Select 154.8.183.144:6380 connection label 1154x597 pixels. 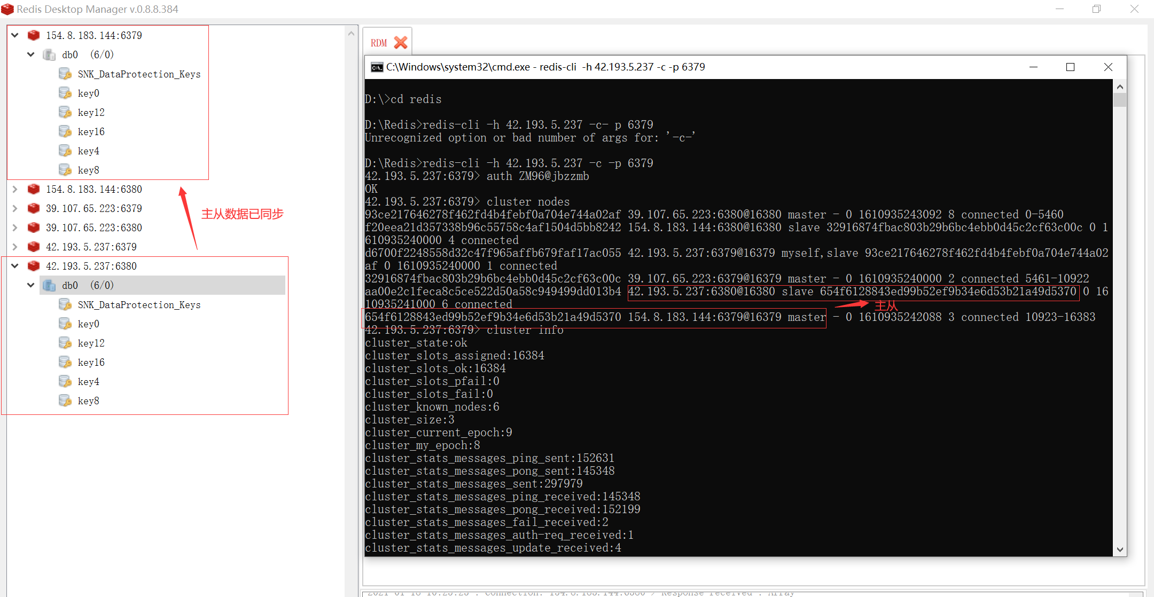pos(94,189)
